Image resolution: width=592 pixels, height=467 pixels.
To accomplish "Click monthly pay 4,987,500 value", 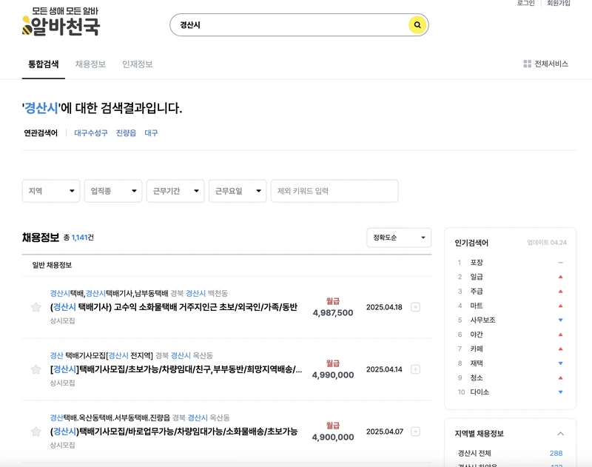I will (333, 312).
